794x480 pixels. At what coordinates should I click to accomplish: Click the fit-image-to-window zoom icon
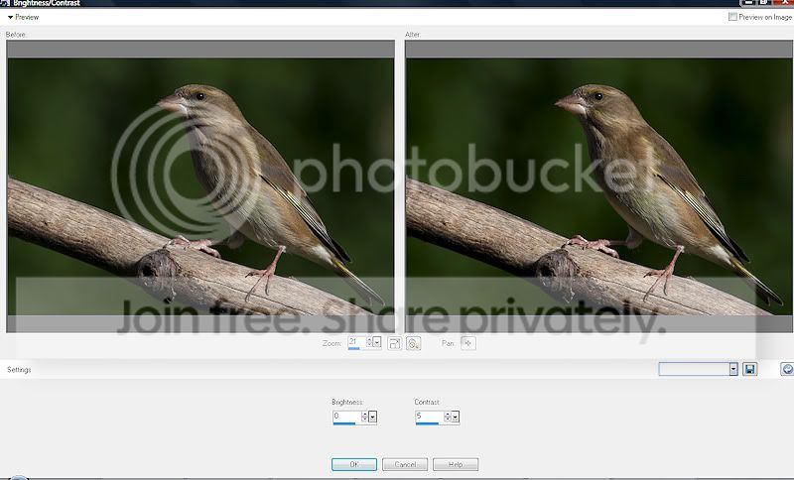coord(394,343)
